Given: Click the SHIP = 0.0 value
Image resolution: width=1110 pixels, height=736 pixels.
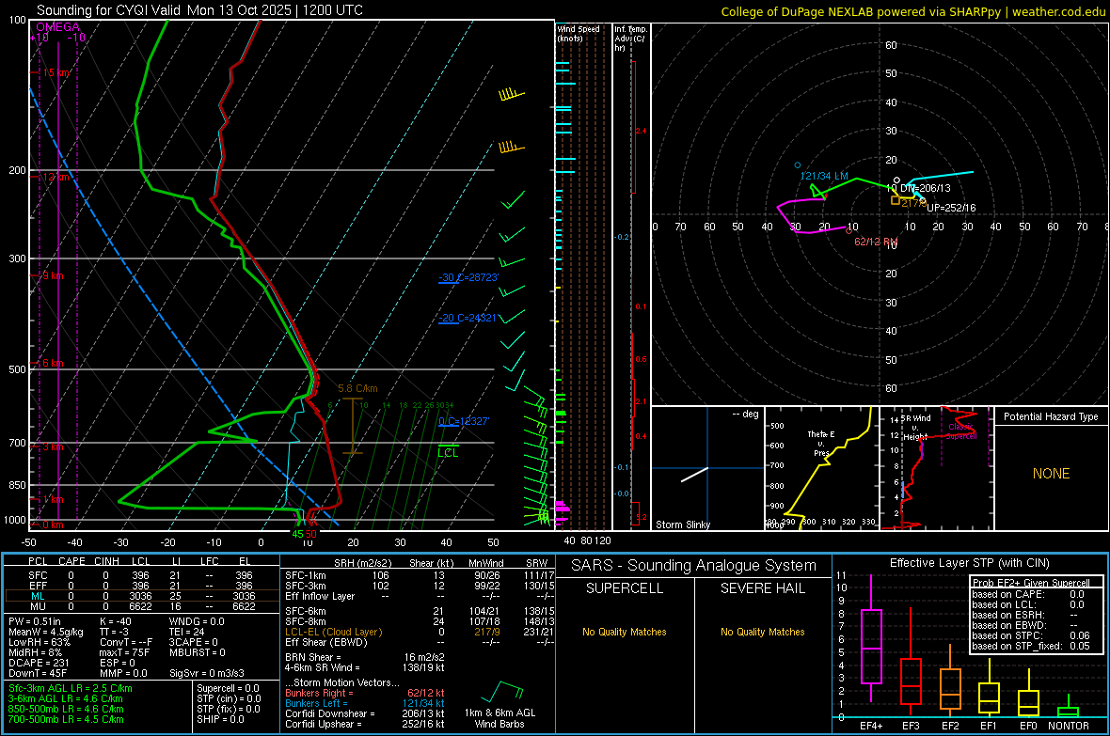Looking at the screenshot, I should [220, 719].
